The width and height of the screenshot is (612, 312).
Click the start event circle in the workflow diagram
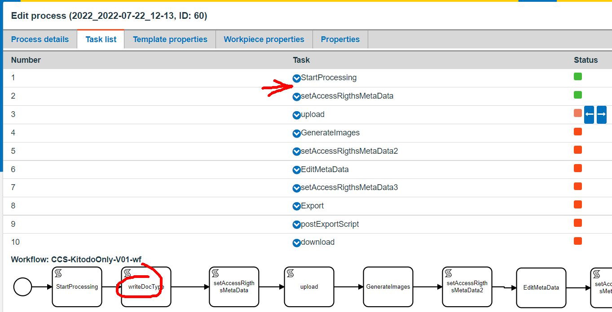pyautogui.click(x=22, y=287)
